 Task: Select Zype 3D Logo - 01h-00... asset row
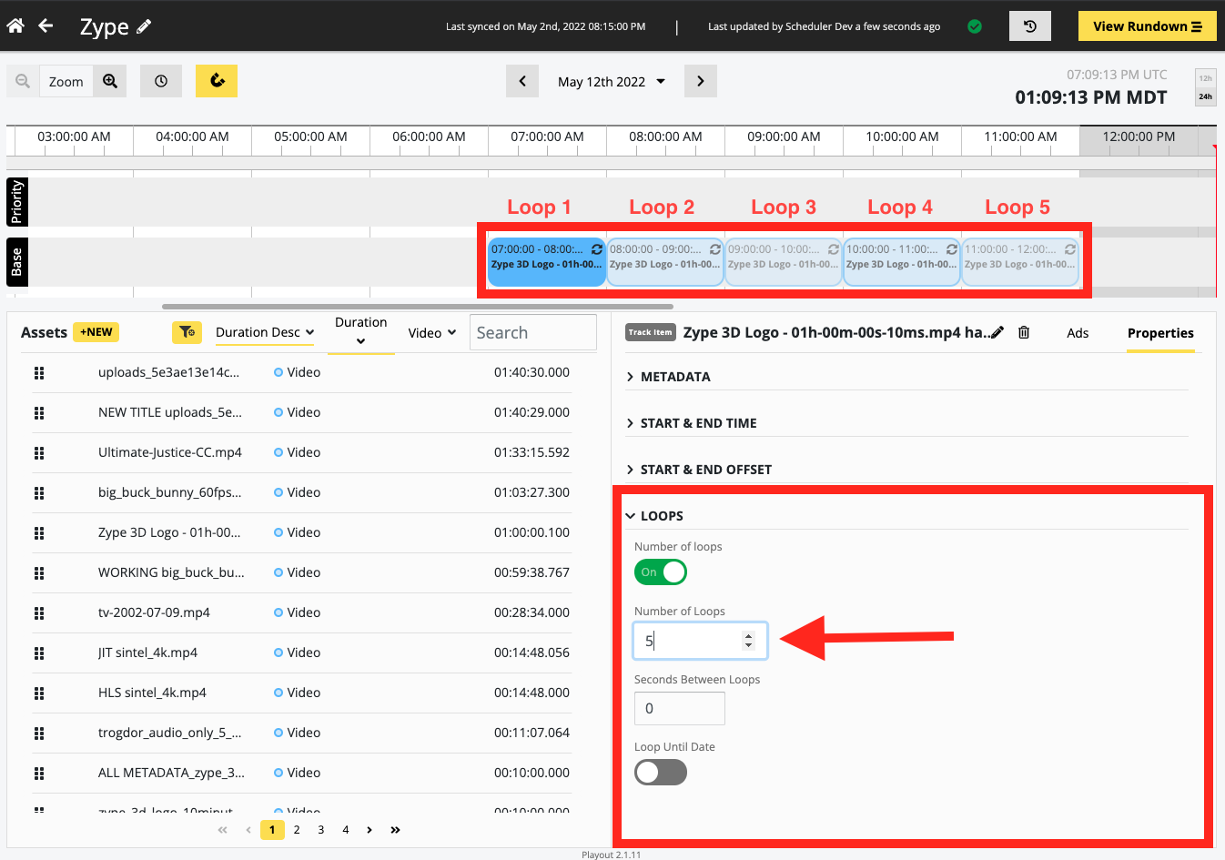300,532
